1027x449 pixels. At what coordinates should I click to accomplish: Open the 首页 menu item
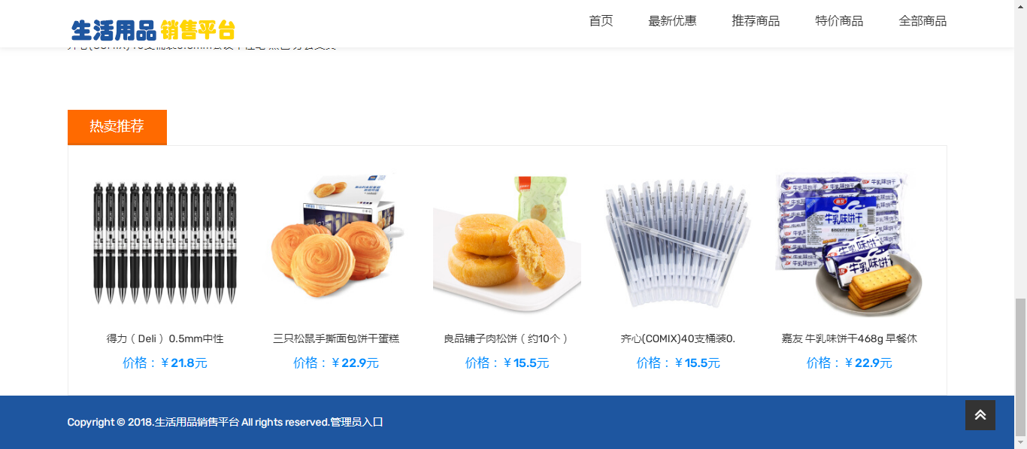click(601, 21)
